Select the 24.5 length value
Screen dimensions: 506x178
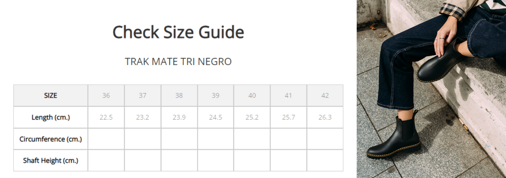pos(216,117)
